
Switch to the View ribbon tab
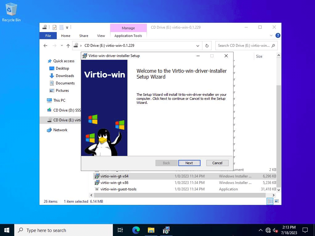point(101,35)
